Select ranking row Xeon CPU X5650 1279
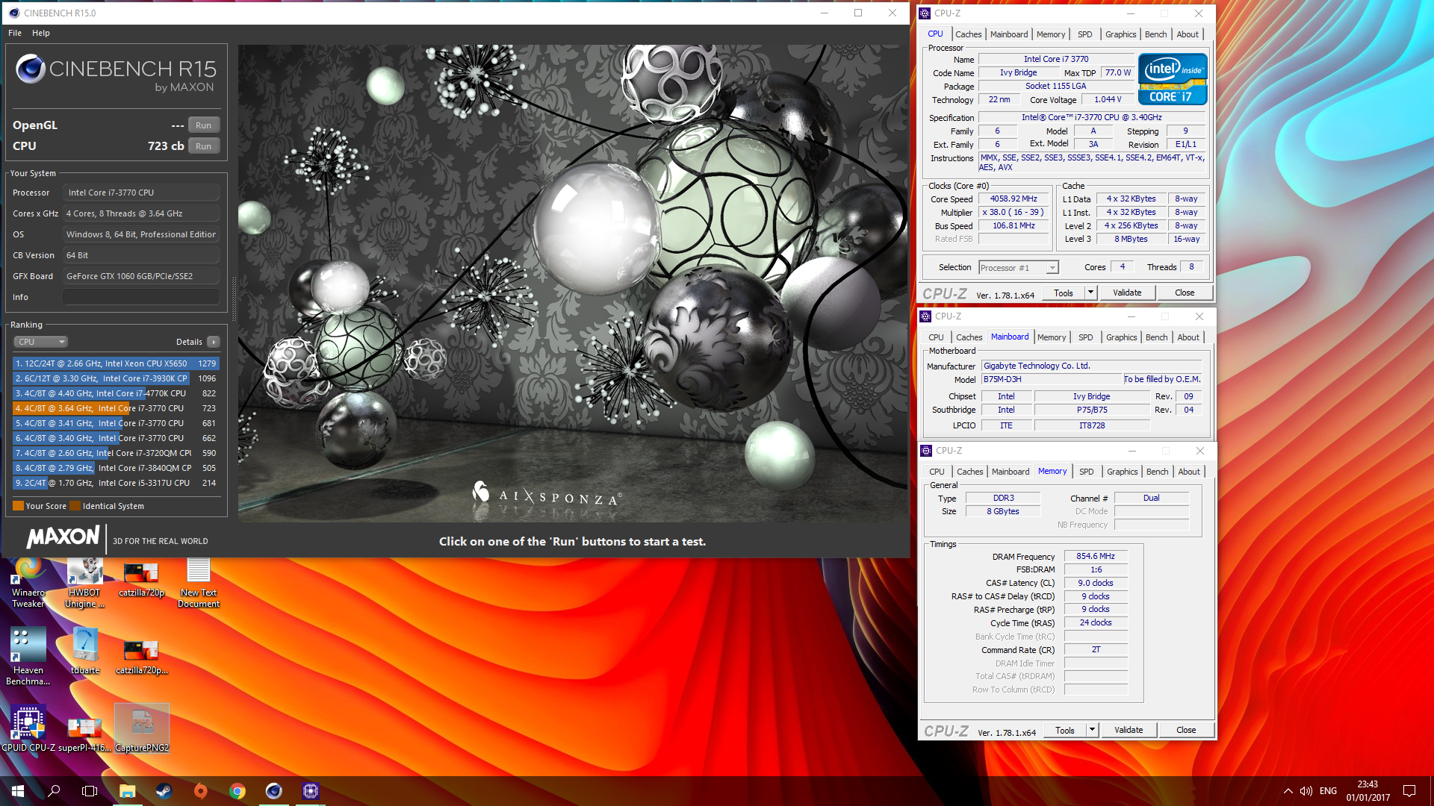The width and height of the screenshot is (1434, 806). tap(116, 363)
